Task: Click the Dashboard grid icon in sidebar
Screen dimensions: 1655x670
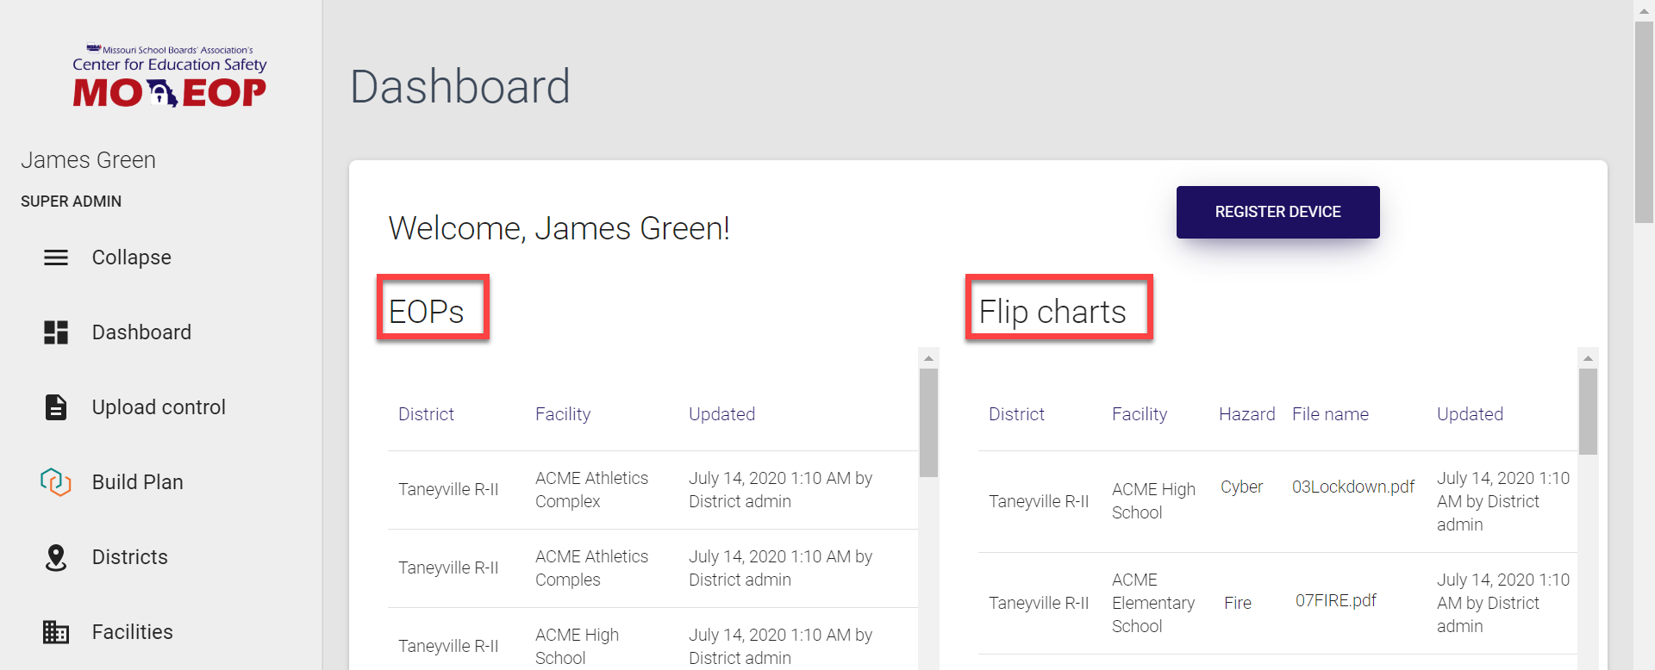Action: click(56, 332)
